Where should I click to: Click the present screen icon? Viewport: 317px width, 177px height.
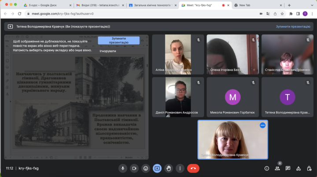(157, 168)
